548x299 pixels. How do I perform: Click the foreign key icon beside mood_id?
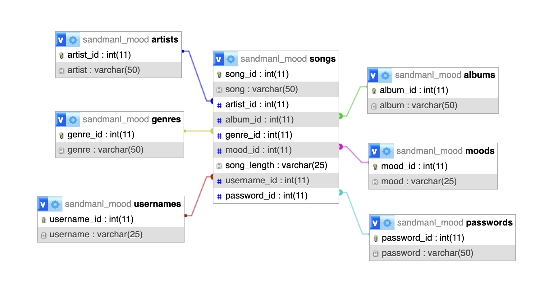tap(219, 151)
